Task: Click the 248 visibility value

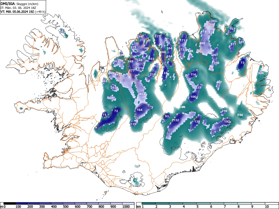Action: pyautogui.click(x=139, y=60)
